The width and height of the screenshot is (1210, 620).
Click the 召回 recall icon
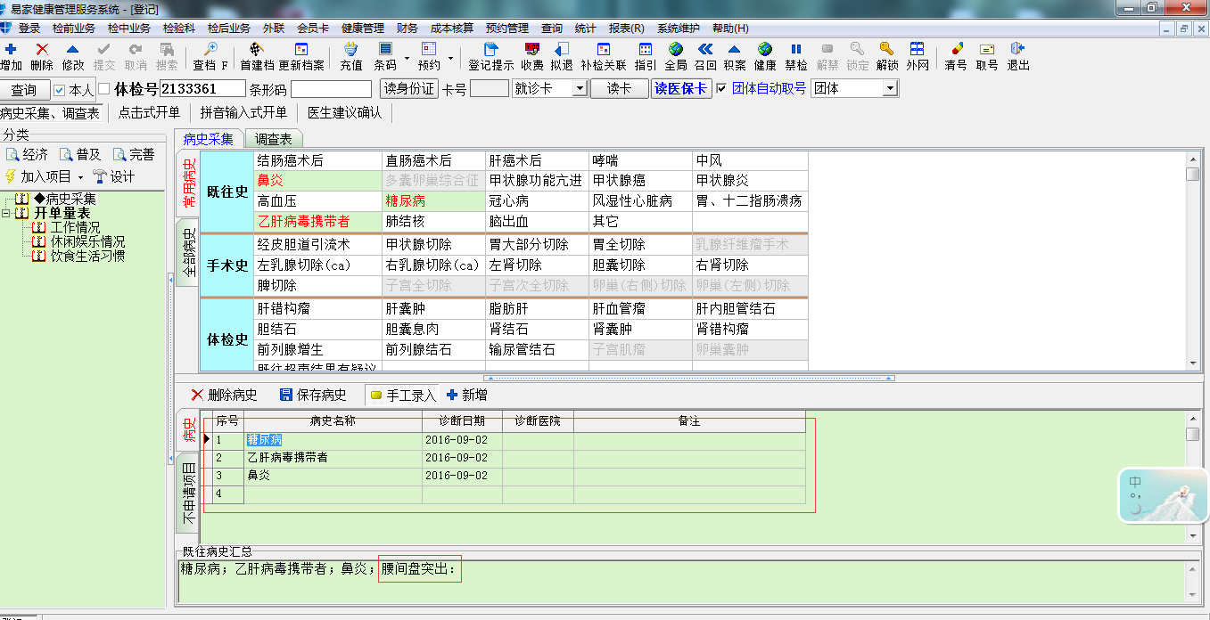pyautogui.click(x=705, y=49)
